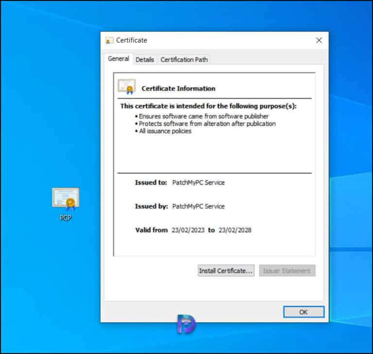Click 'Protects software from alteration after publication'
Image resolution: width=373 pixels, height=354 pixels.
coord(207,124)
